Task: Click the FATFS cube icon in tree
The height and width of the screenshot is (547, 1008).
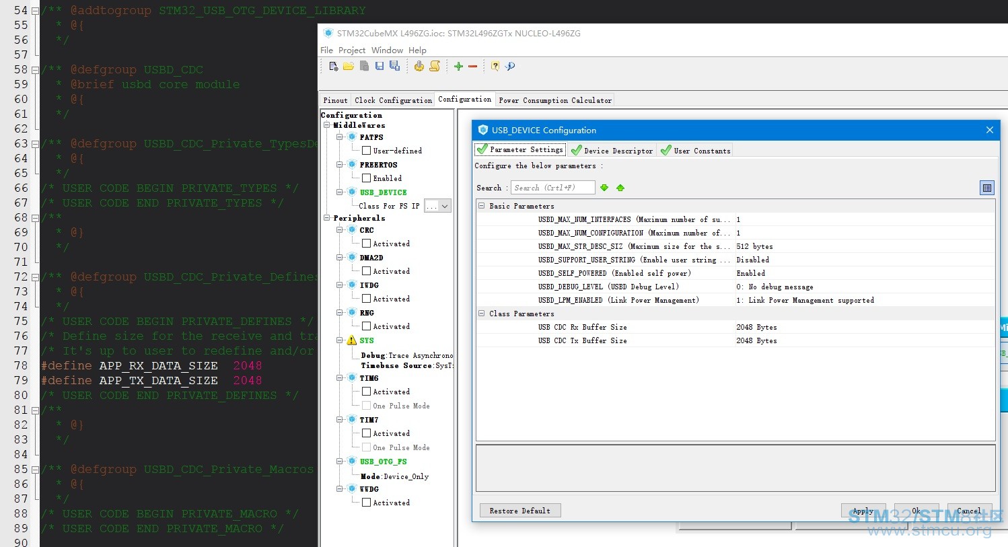Action: [x=351, y=137]
